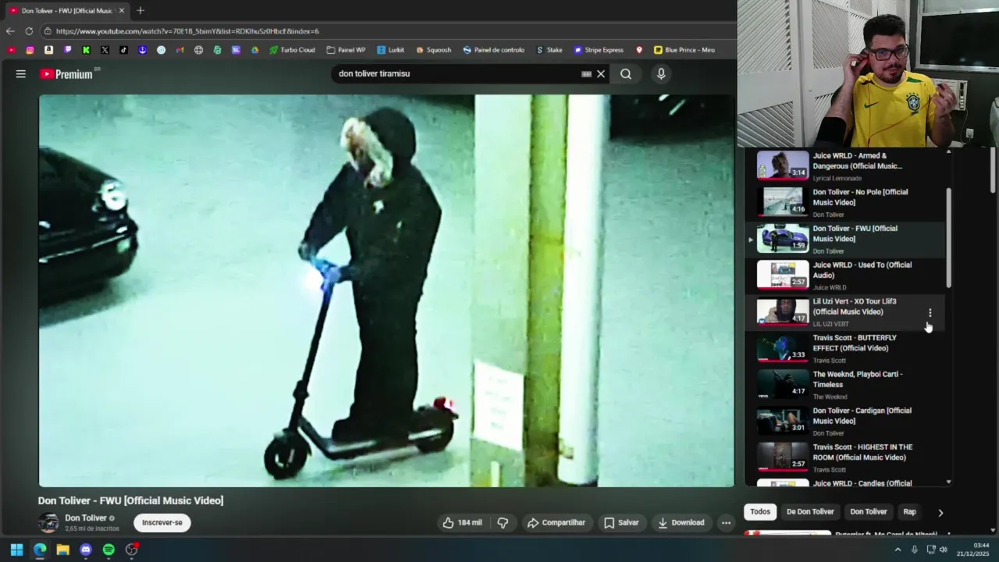Open the Lurkit bookmark
The width and height of the screenshot is (999, 562).
(390, 50)
